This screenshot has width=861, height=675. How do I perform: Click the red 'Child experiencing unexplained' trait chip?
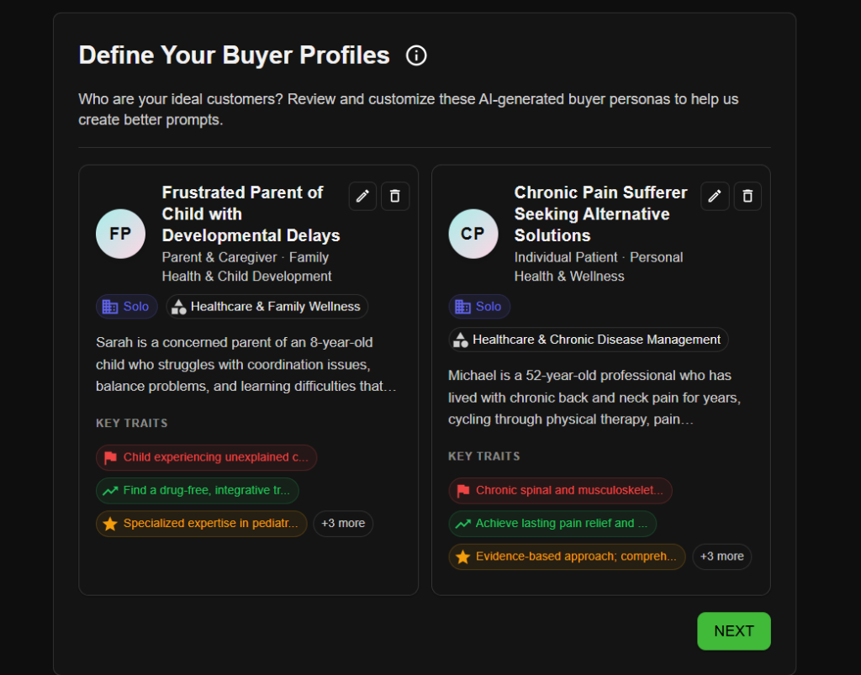pos(207,457)
